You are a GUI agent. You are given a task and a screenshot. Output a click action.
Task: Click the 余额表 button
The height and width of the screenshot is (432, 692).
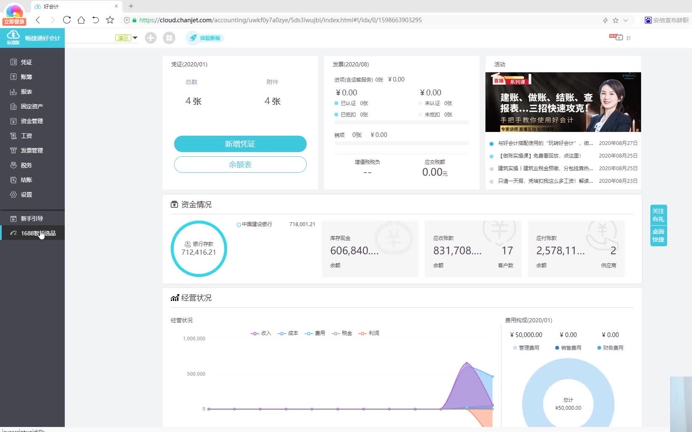pyautogui.click(x=240, y=164)
